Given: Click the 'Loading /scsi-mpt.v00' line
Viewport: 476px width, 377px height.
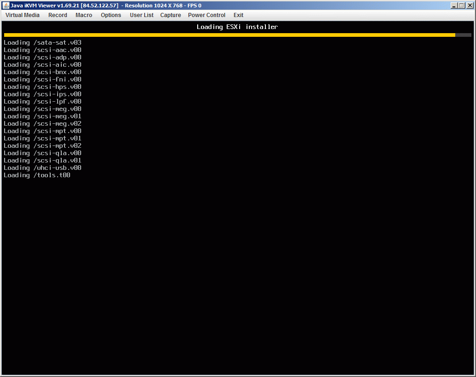Looking at the screenshot, I should point(42,131).
